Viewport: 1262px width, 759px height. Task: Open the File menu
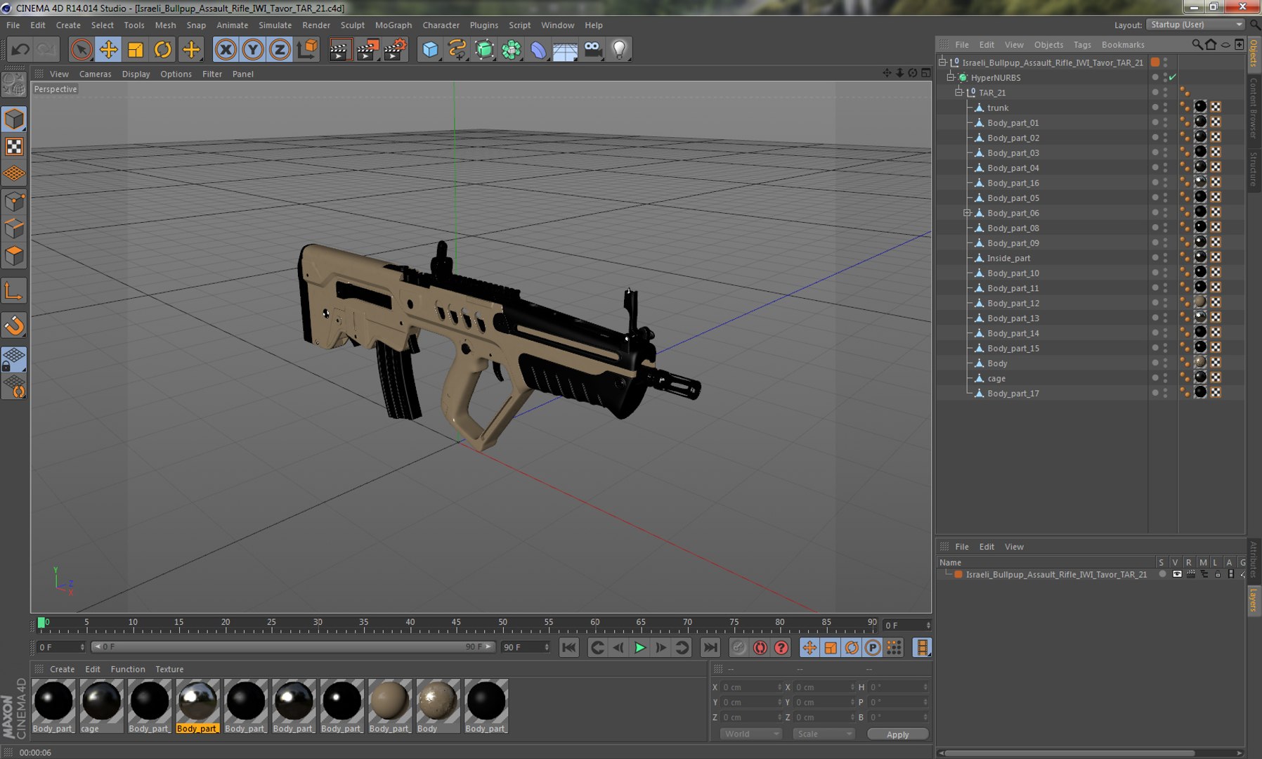[x=13, y=25]
